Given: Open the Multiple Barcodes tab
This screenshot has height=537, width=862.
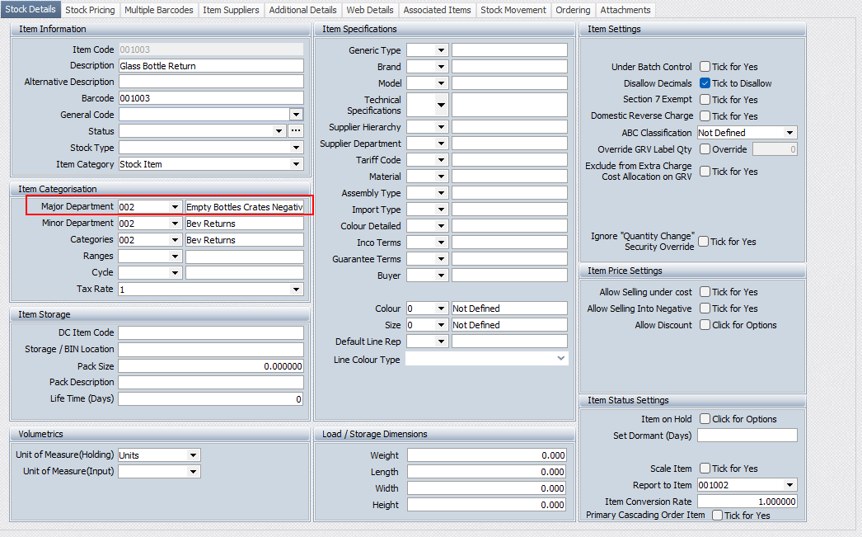Looking at the screenshot, I should tap(159, 10).
